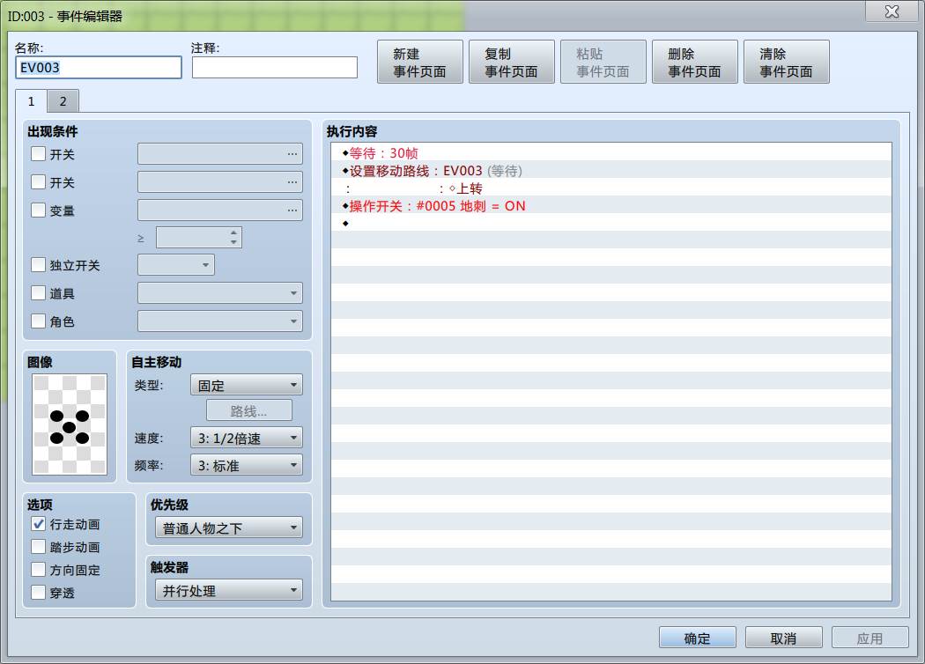The image size is (925, 664).
Task: Click the variable value stepper arrows
Action: click(x=233, y=237)
